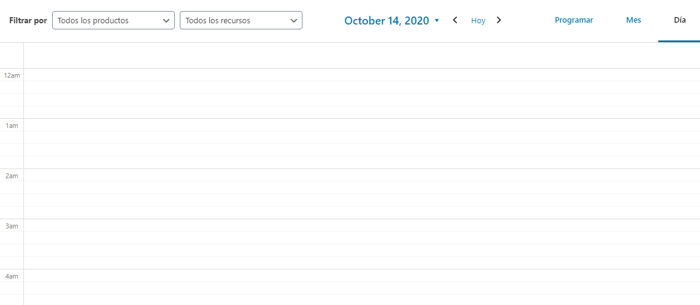Click the 3am hour label
Image resolution: width=700 pixels, height=305 pixels.
pos(12,226)
